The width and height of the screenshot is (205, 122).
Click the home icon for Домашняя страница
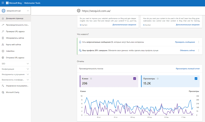click(3, 18)
